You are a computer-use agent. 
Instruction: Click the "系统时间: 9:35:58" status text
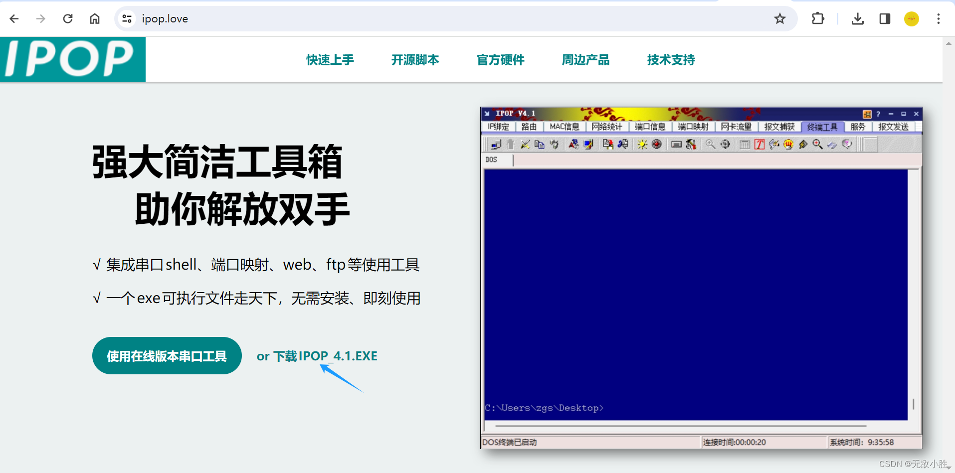[x=862, y=442]
